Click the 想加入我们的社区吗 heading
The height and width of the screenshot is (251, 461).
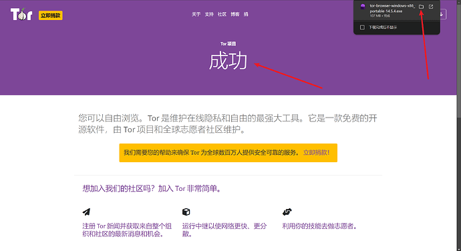click(152, 188)
